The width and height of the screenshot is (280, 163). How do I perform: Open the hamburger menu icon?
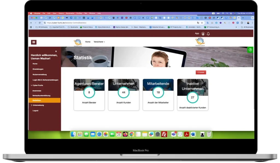pyautogui.click(x=34, y=42)
